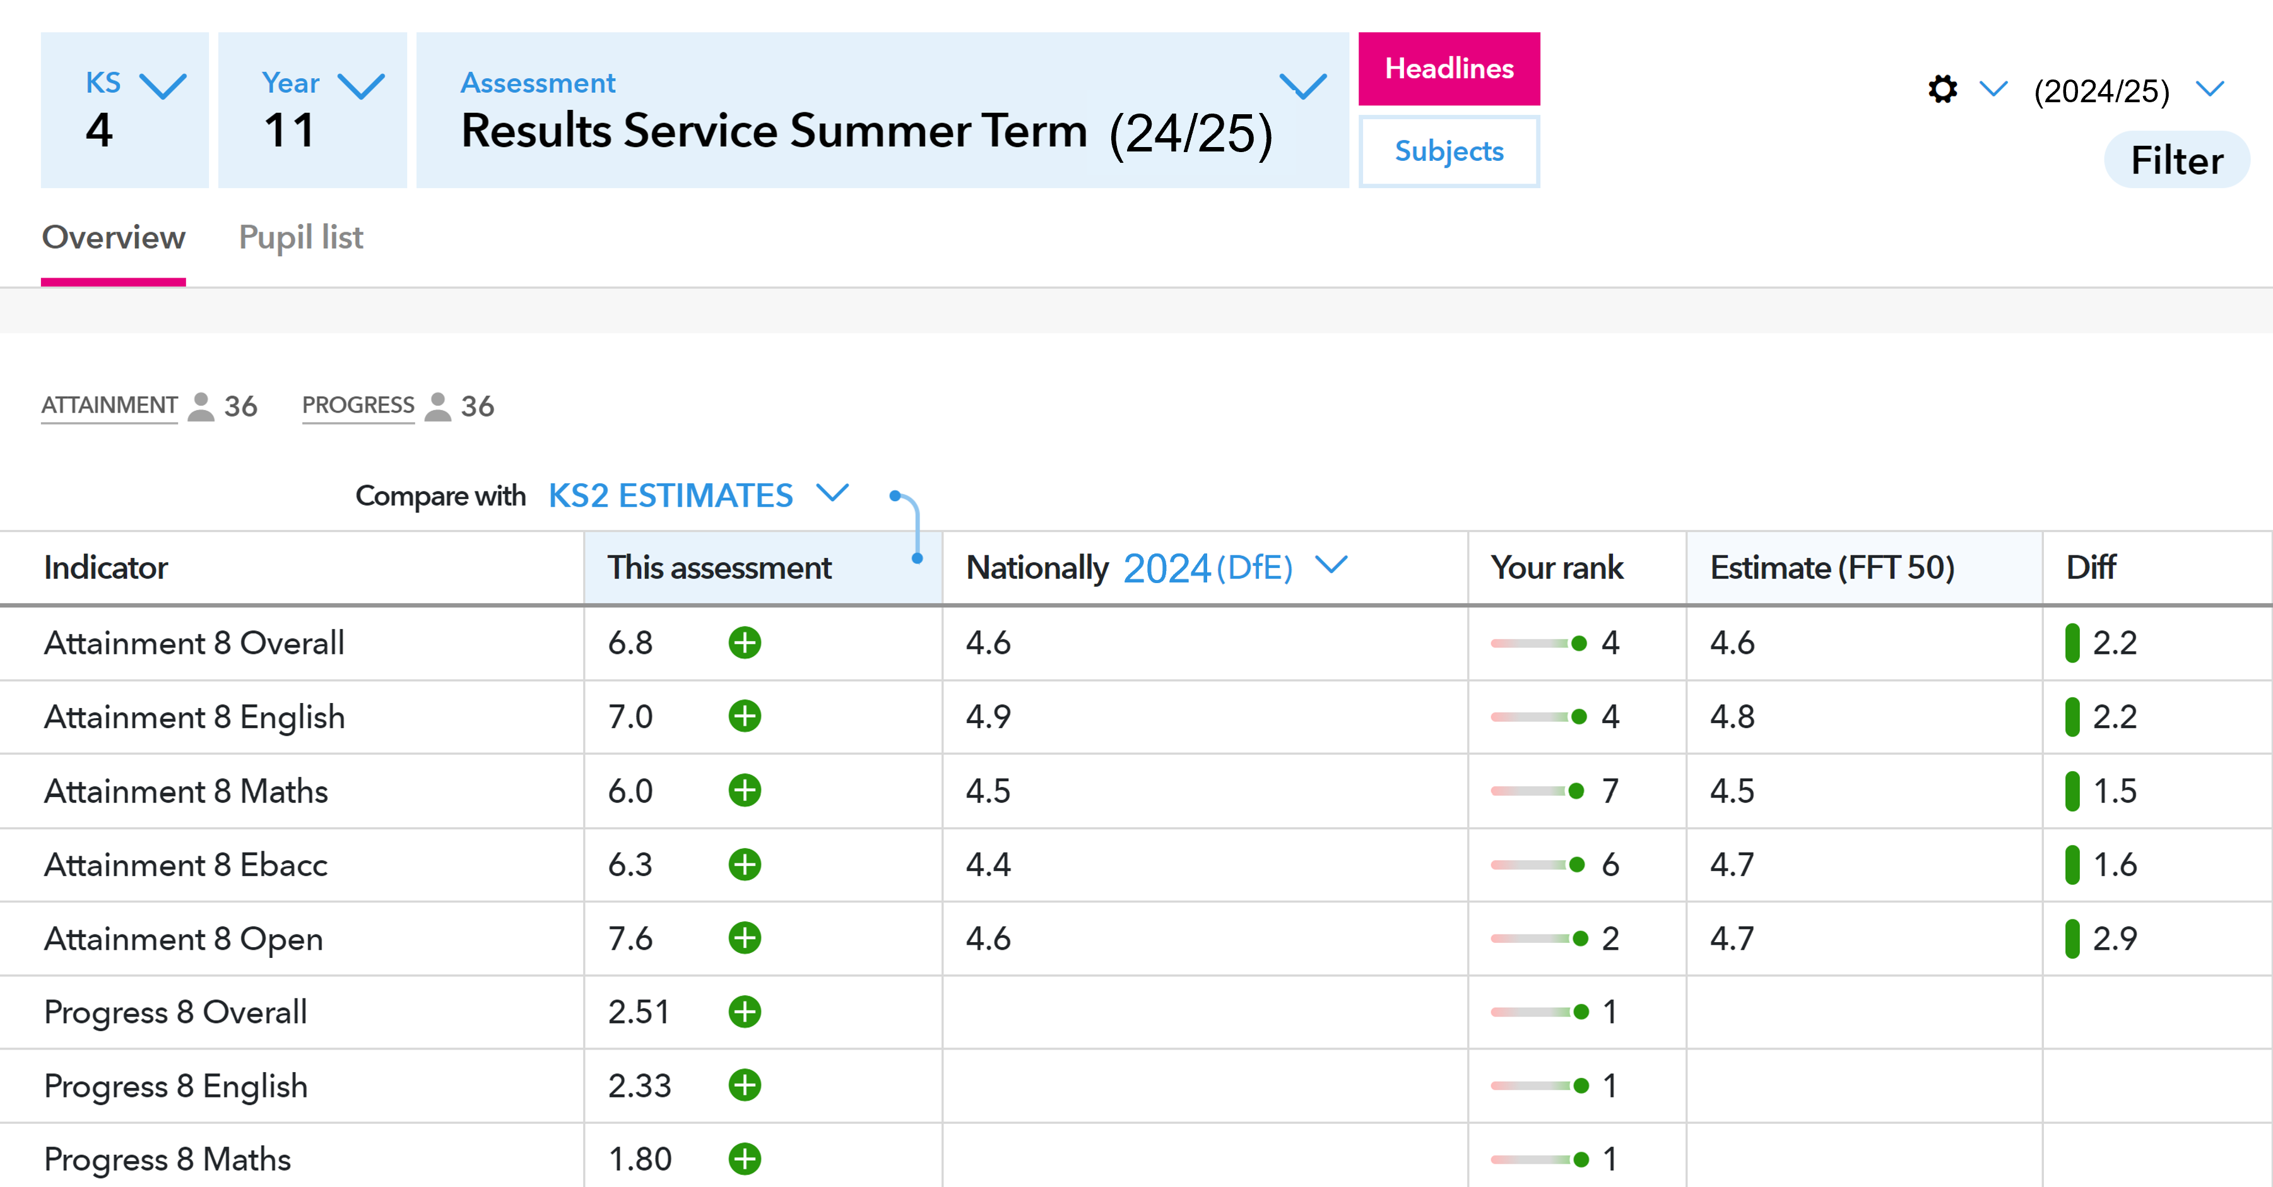
Task: Expand the Assessment selector dropdown
Action: (x=882, y=110)
